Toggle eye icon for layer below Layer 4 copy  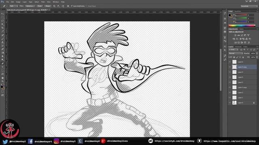229,72
